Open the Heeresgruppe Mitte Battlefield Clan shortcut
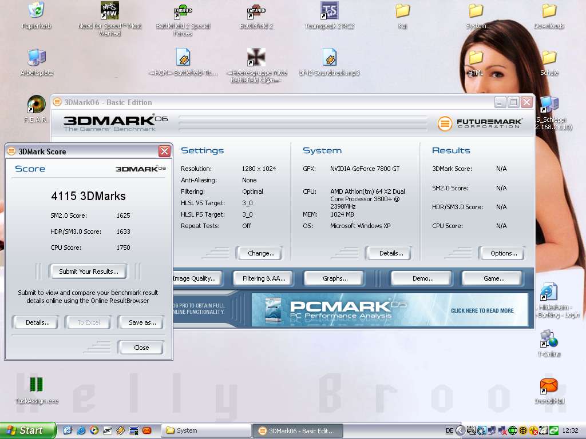Image resolution: width=586 pixels, height=439 pixels. [256, 57]
